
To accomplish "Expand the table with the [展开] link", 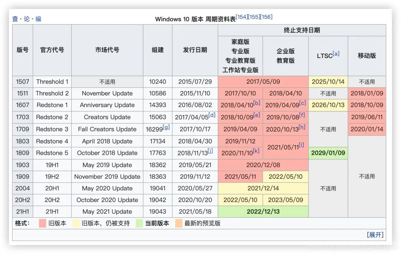I will pyautogui.click(x=375, y=235).
